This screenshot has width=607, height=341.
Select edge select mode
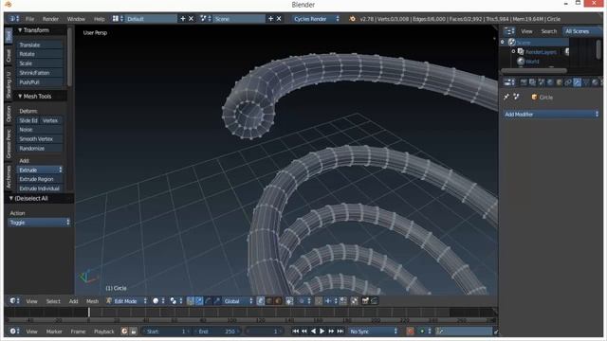pyautogui.click(x=269, y=301)
